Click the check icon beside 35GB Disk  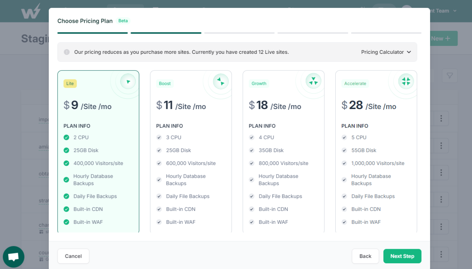coord(251,150)
